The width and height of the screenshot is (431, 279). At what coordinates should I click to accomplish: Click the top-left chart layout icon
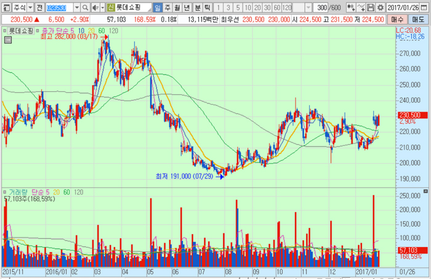point(6,8)
